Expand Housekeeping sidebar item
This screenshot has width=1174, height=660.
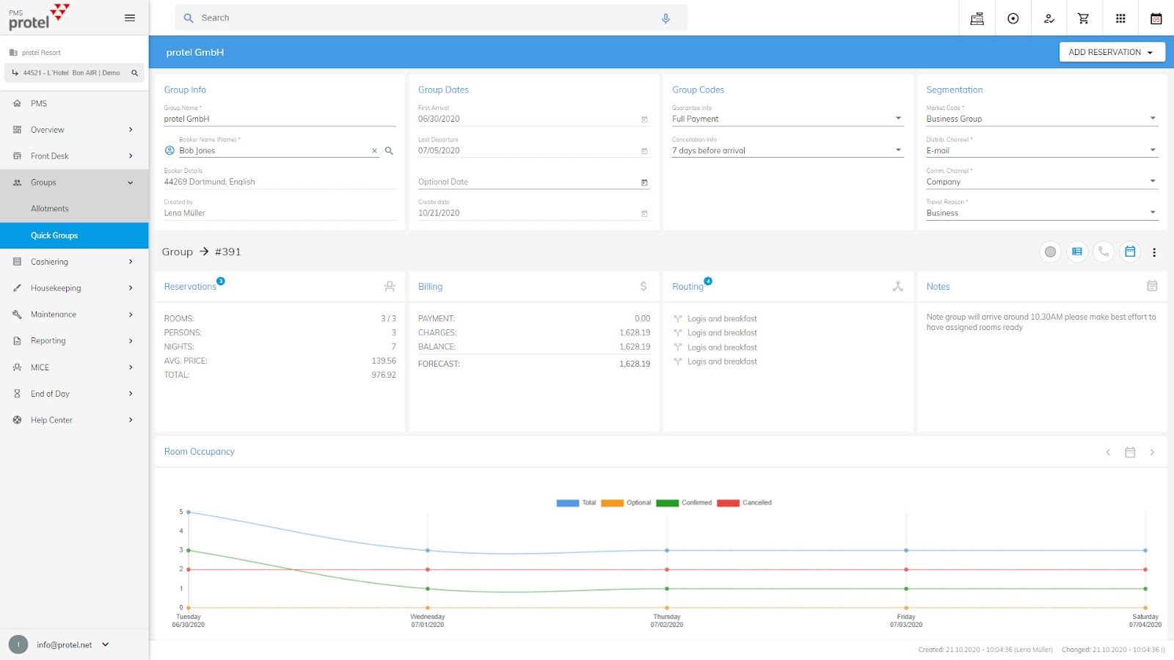[x=74, y=288]
